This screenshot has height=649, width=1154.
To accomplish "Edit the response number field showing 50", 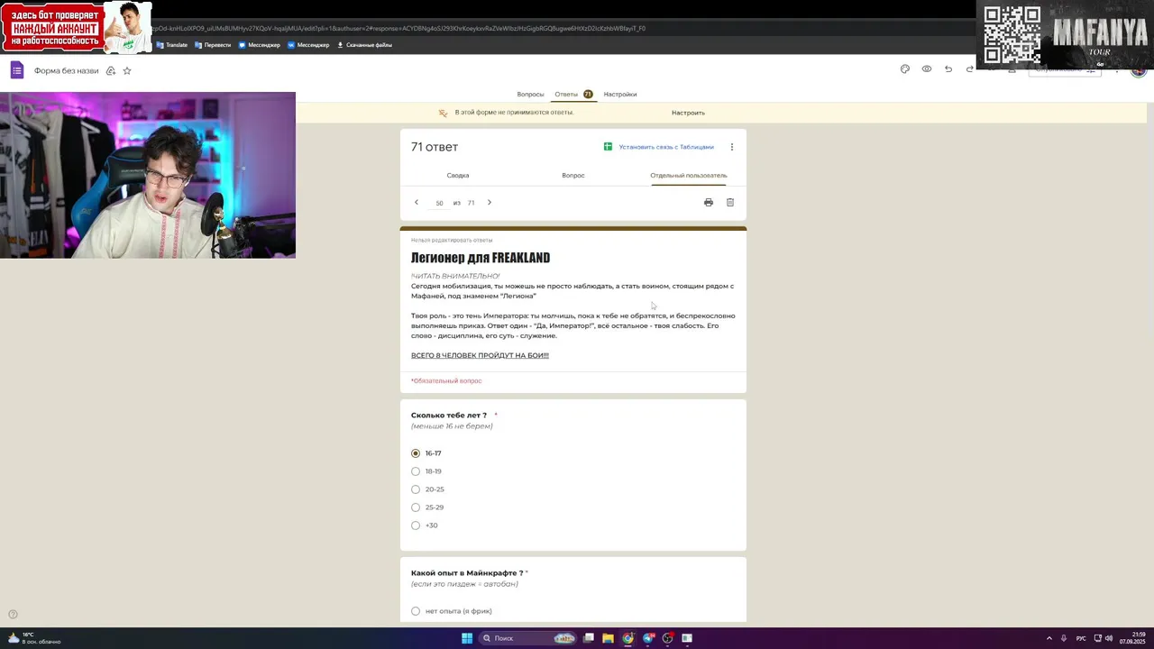I will tap(439, 203).
